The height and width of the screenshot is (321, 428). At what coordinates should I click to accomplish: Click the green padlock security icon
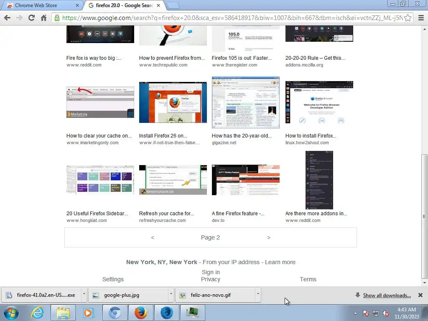(57, 18)
